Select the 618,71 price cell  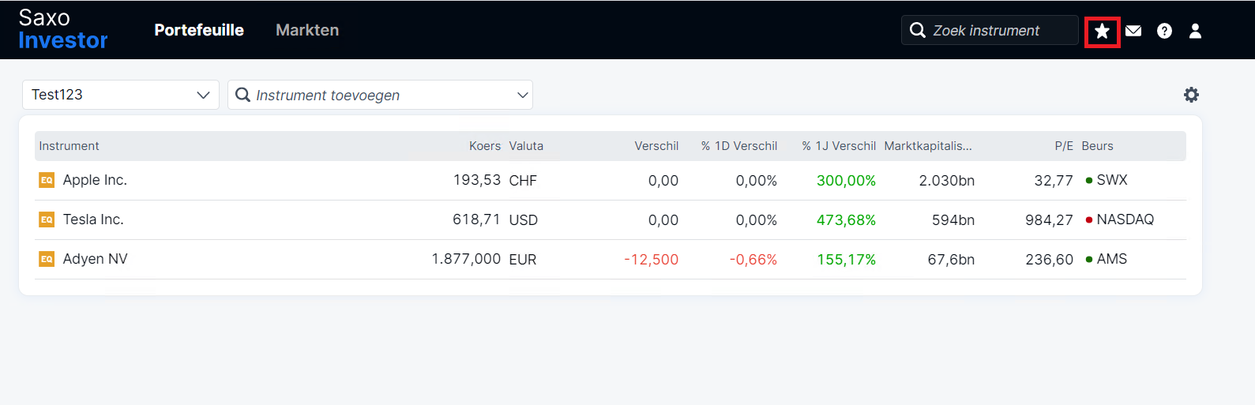477,219
